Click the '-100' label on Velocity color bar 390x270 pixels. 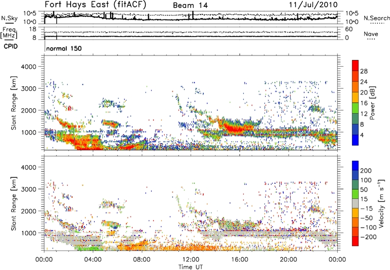369,228
